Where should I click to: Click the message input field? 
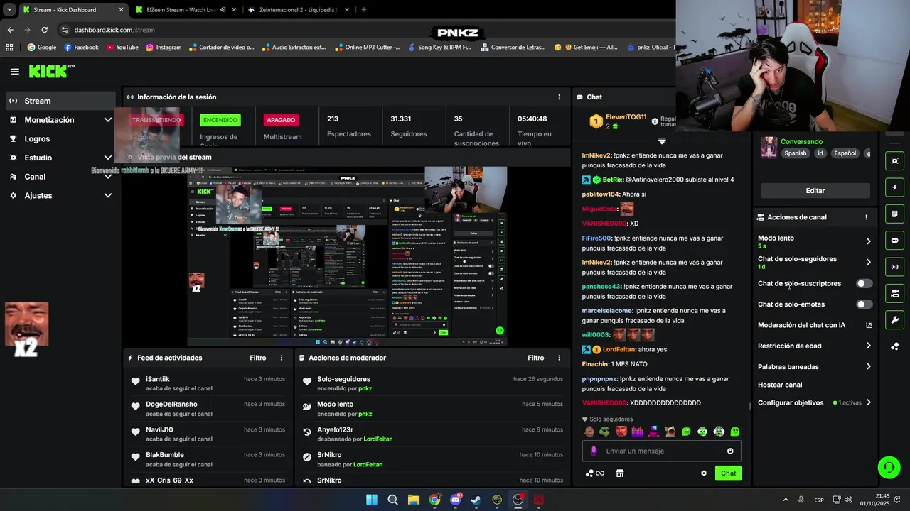[x=663, y=451]
